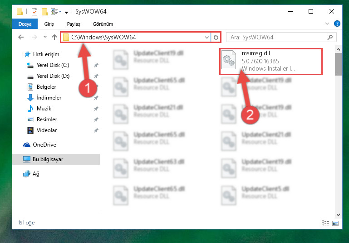The image size is (349, 243).
Task: Refresh the SysWOW64 folder
Action: click(x=216, y=37)
